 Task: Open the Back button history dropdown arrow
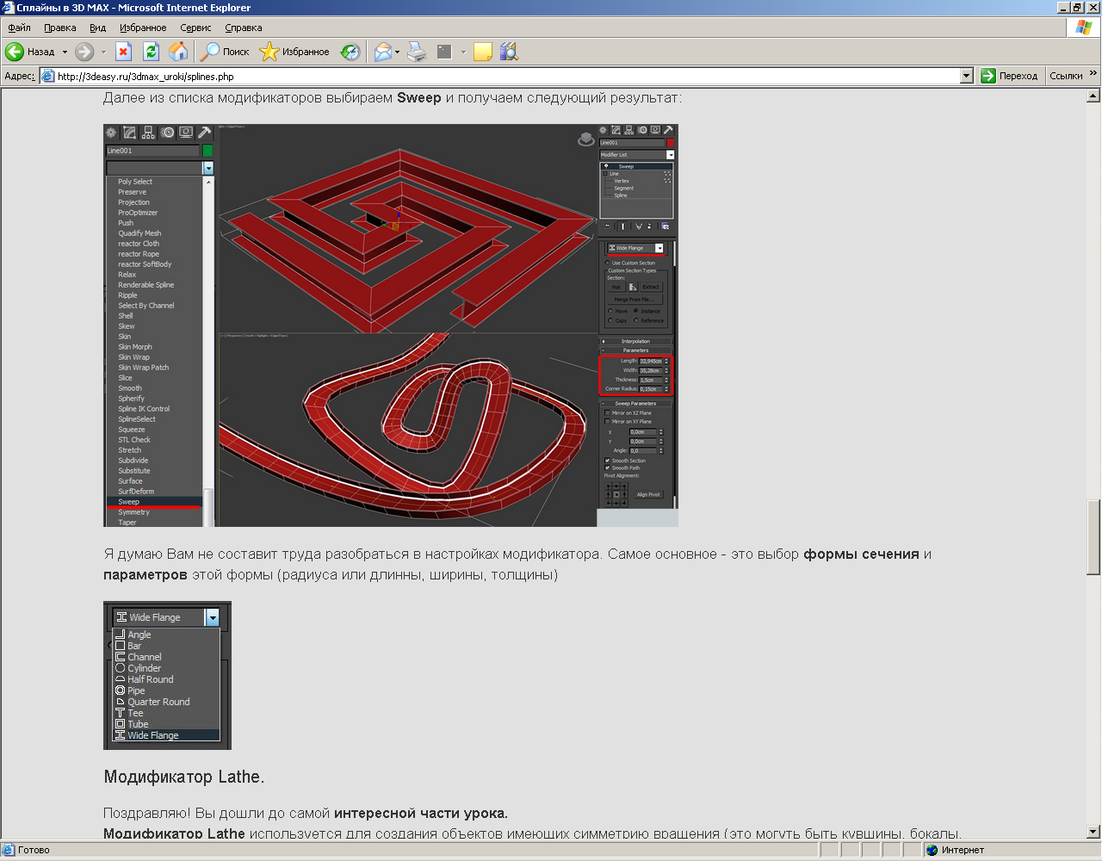click(65, 52)
